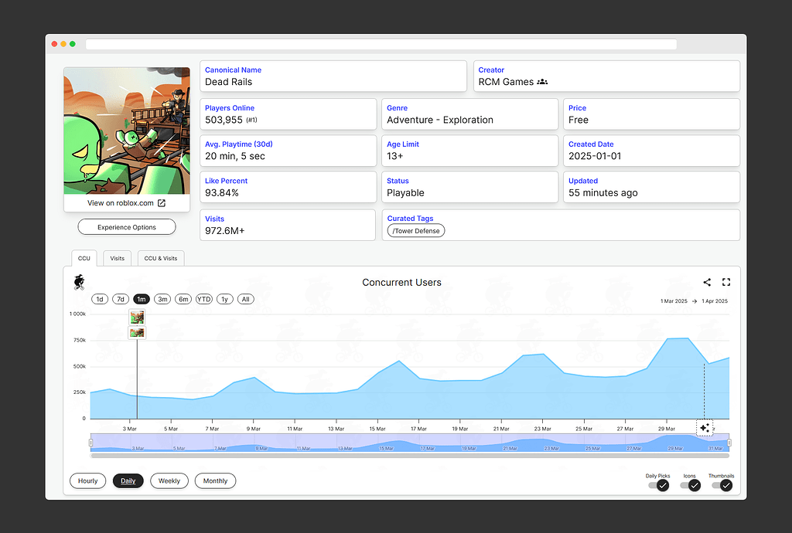Select the All time range
This screenshot has height=533, width=792.
245,298
